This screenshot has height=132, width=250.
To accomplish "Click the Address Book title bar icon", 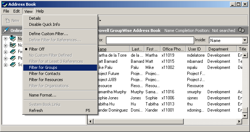I will 5,4.
